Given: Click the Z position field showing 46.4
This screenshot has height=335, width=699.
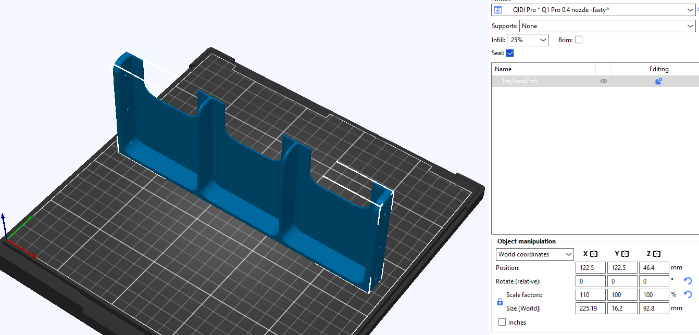Looking at the screenshot, I should pos(654,268).
